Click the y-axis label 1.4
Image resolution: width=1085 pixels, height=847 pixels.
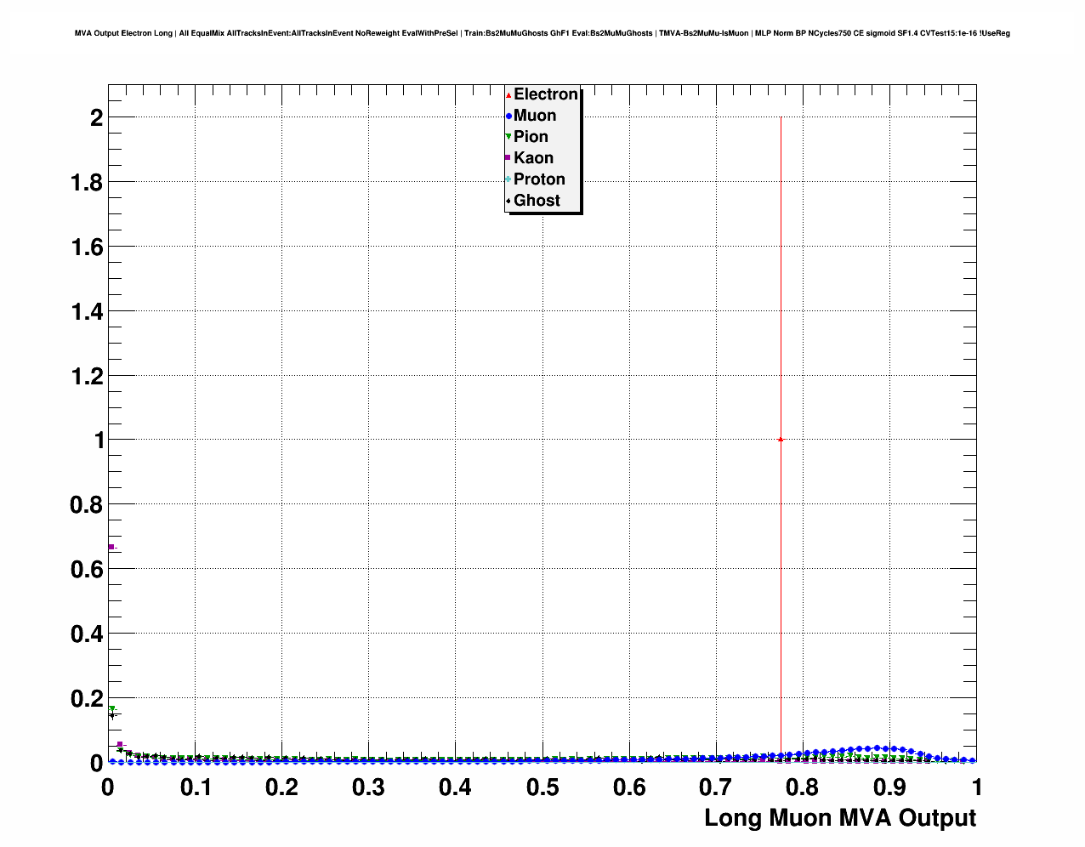click(88, 312)
